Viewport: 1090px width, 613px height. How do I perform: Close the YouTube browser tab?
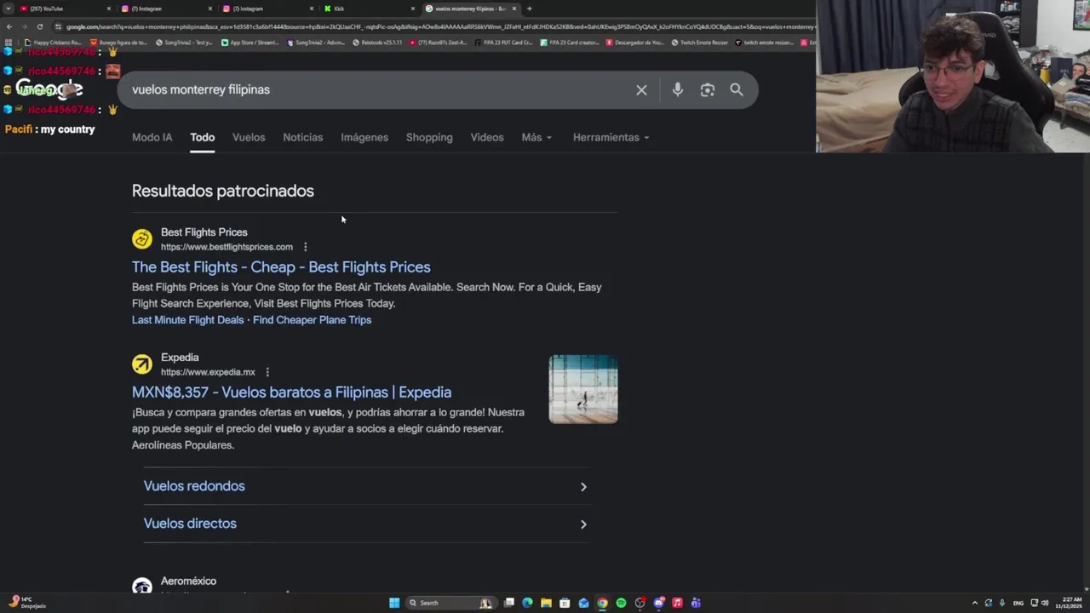pyautogui.click(x=109, y=9)
